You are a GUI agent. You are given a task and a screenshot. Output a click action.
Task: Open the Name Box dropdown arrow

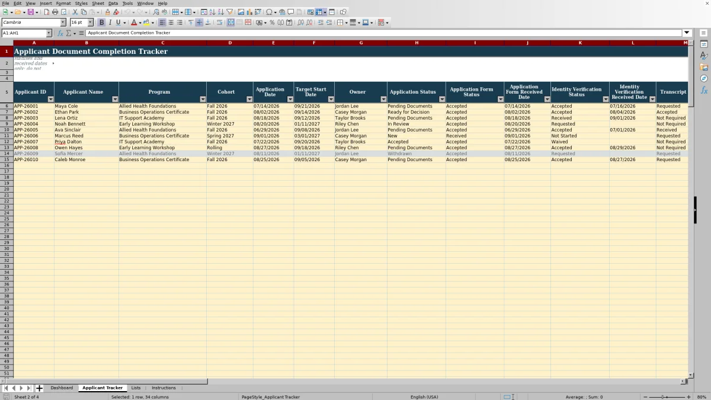pyautogui.click(x=49, y=33)
